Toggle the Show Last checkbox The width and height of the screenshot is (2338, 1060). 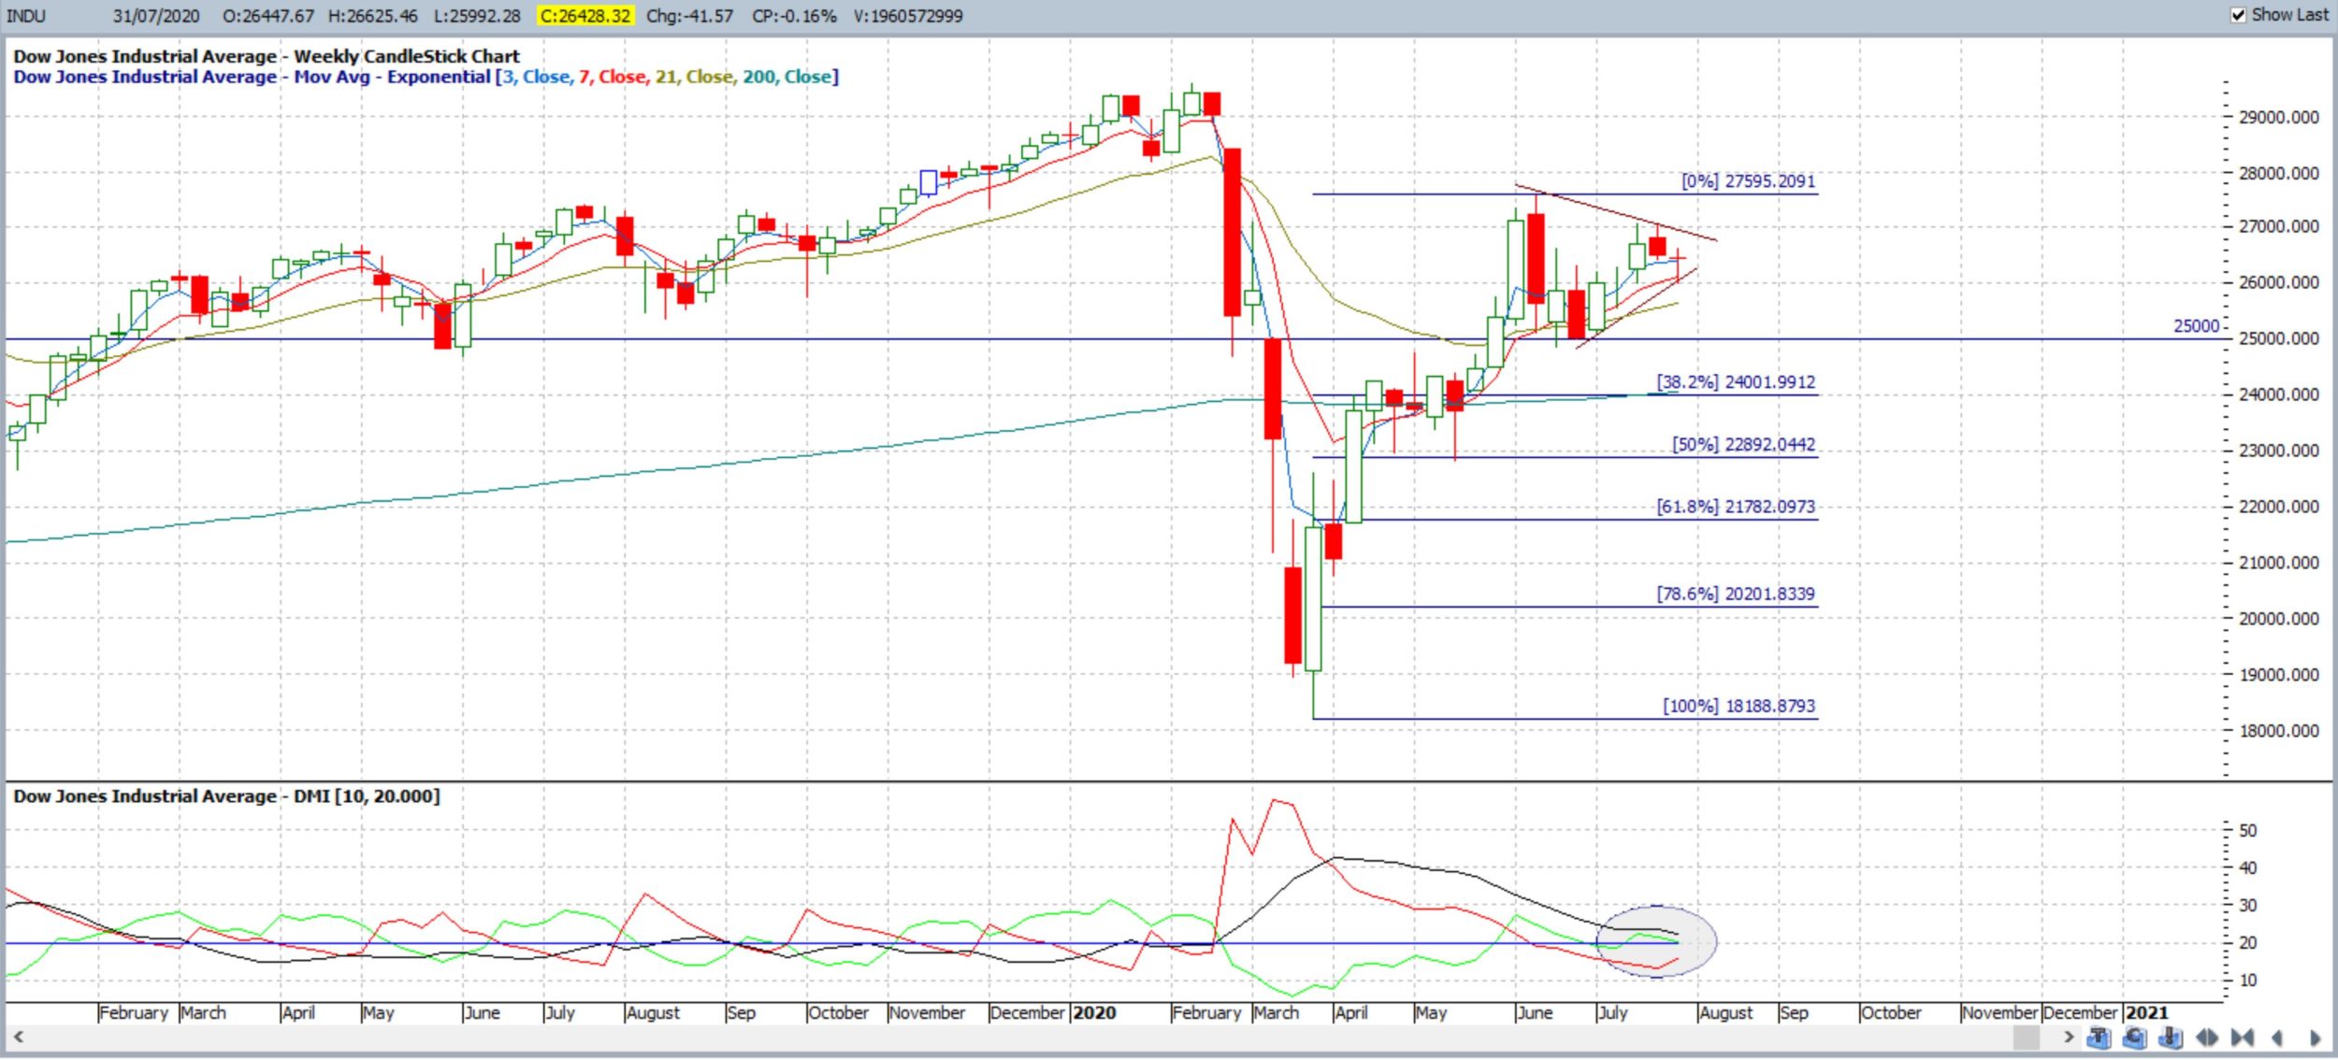click(x=2238, y=15)
